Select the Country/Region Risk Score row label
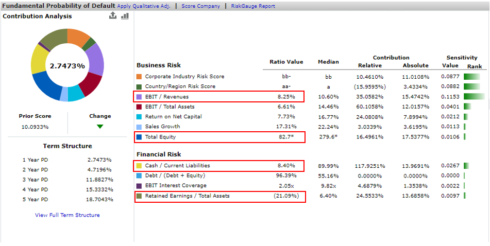Image resolution: width=490 pixels, height=246 pixels. pos(180,86)
